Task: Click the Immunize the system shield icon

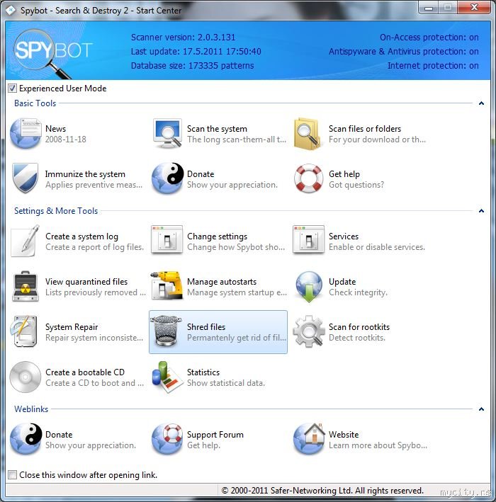Action: pos(25,178)
